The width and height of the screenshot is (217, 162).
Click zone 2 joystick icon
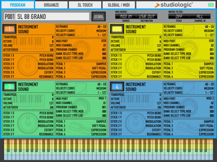136,66
